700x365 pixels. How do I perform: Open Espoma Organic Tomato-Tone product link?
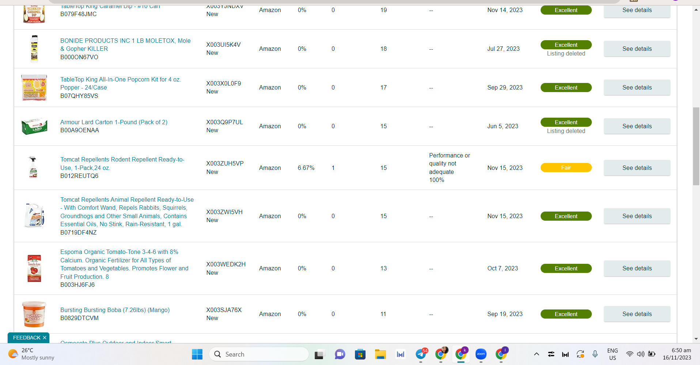point(124,264)
